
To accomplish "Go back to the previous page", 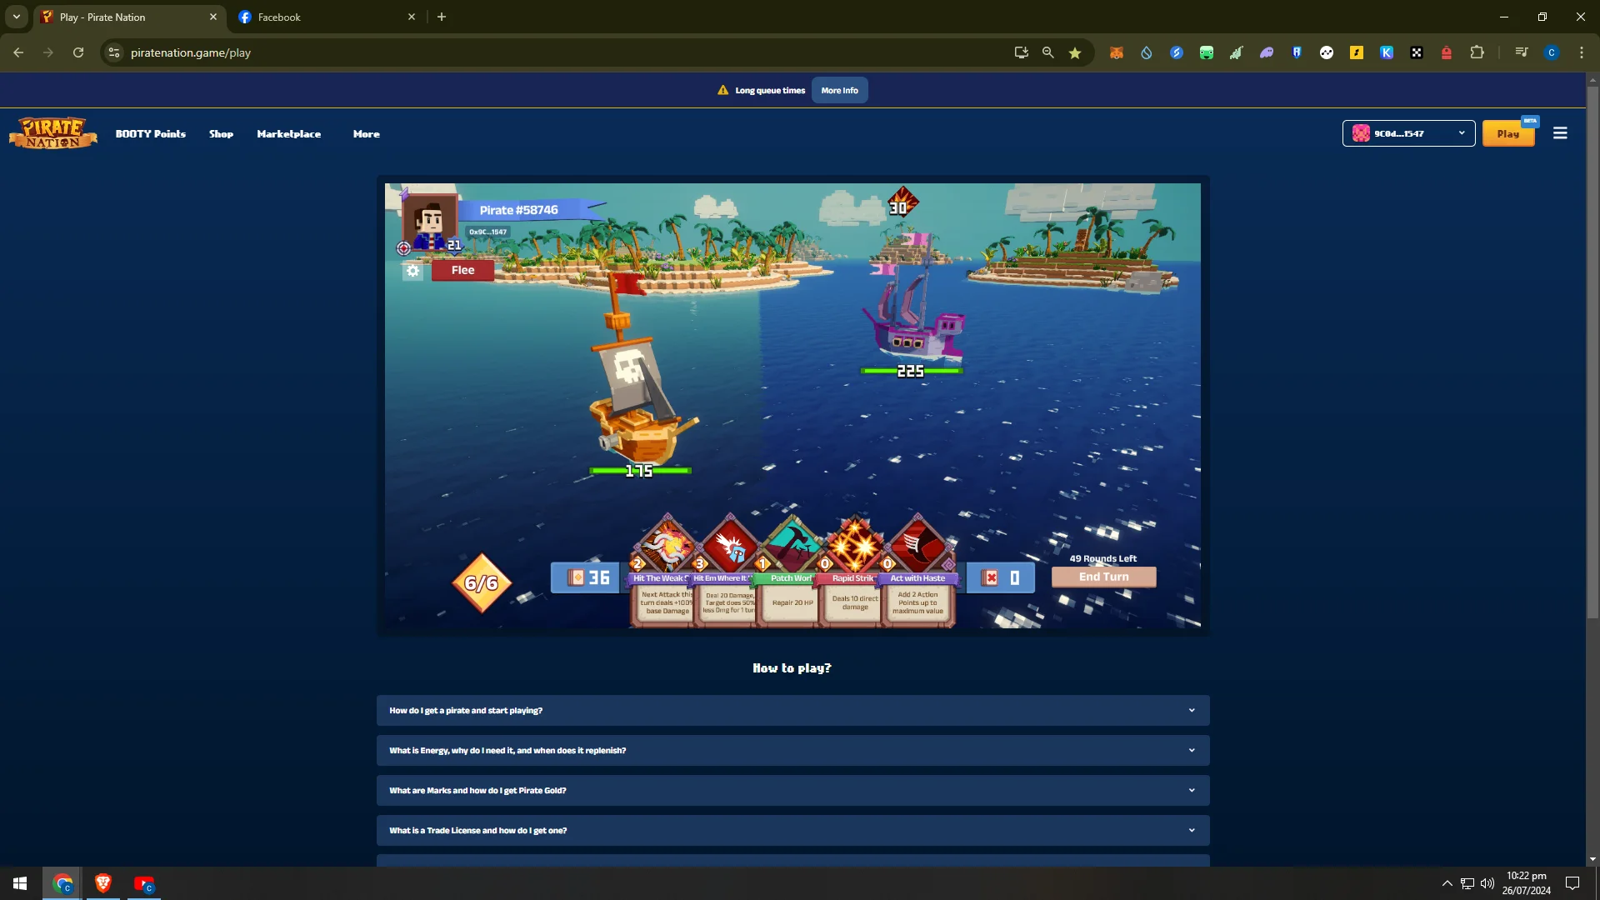I will pos(18,52).
